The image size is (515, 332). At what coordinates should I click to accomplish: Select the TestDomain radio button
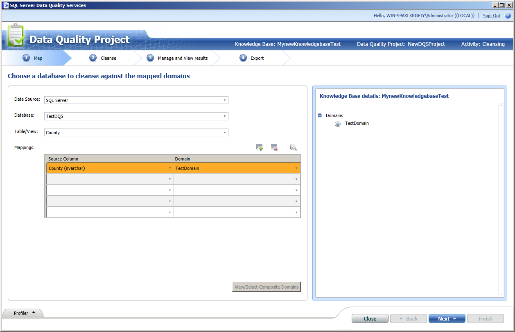point(337,124)
